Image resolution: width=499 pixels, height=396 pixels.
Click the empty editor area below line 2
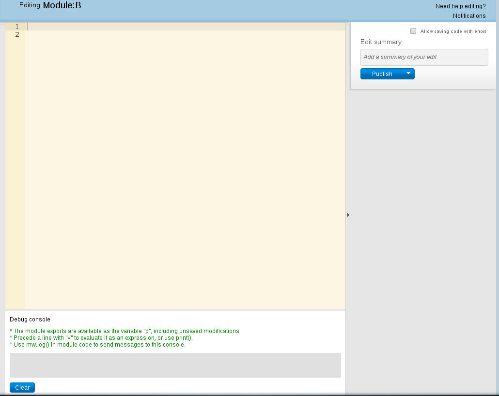184,169
